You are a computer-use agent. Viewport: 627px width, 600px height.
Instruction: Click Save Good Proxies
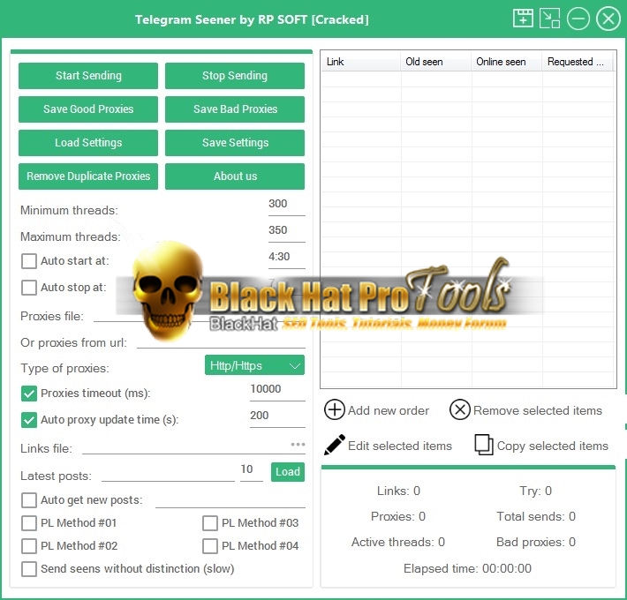(88, 109)
